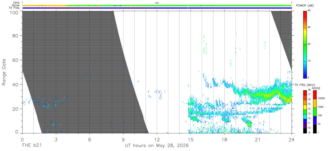Click the red 17-18 MHz TX frequency swatch
328x151 pixels.
(x=305, y=92)
